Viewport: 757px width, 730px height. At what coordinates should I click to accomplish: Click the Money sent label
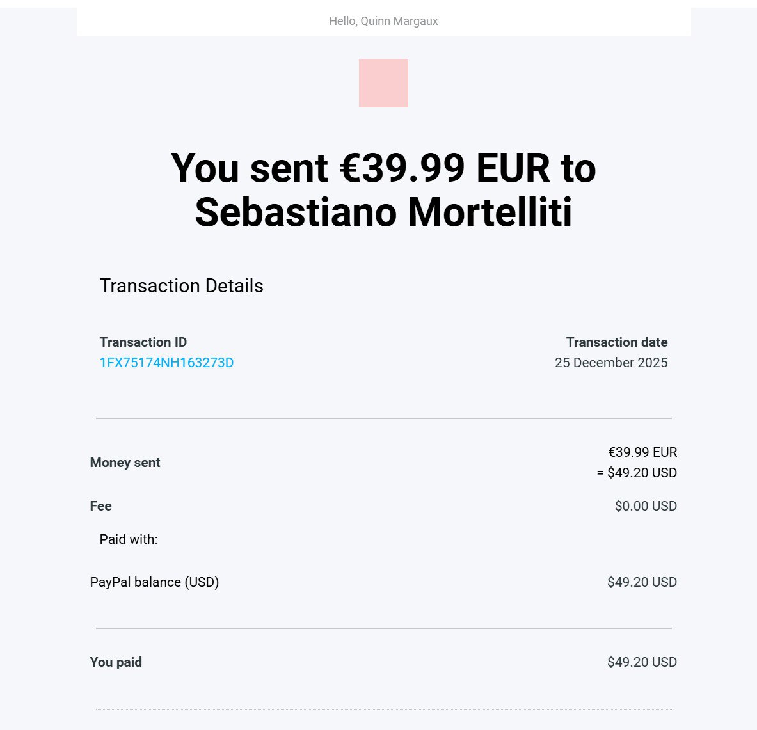point(125,463)
